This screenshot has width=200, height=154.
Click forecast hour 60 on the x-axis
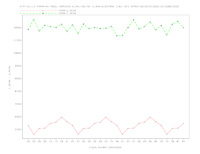click(139, 141)
